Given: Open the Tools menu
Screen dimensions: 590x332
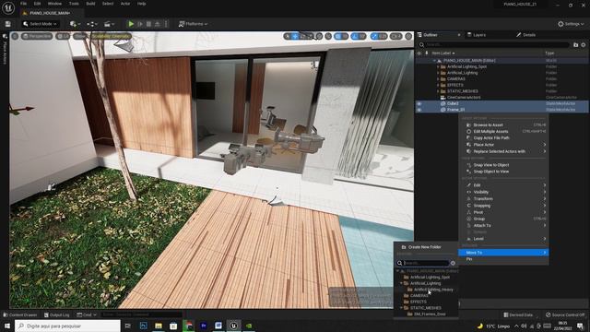Looking at the screenshot, I should pyautogui.click(x=74, y=4).
